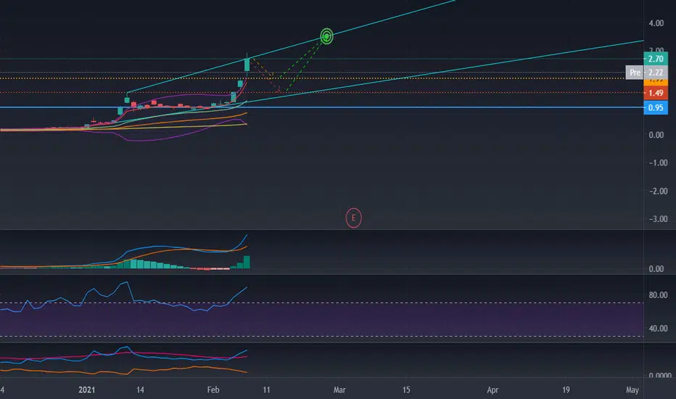Click the -2.00 price axis value
Viewport: 676px width, 399px height.
(x=658, y=191)
